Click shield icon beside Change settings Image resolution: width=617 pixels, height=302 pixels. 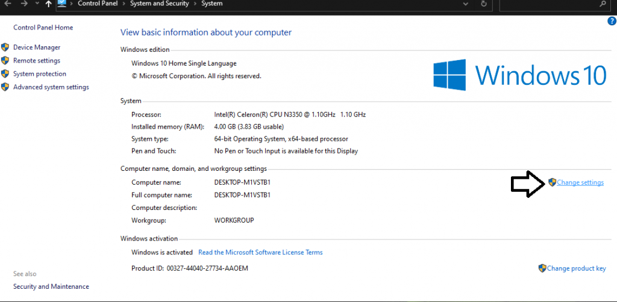[553, 182]
